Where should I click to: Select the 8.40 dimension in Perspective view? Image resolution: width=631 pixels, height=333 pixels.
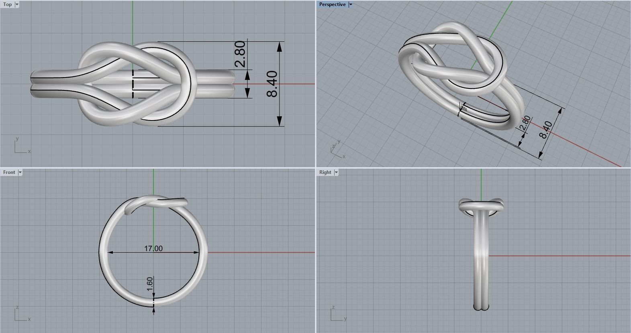click(x=545, y=129)
